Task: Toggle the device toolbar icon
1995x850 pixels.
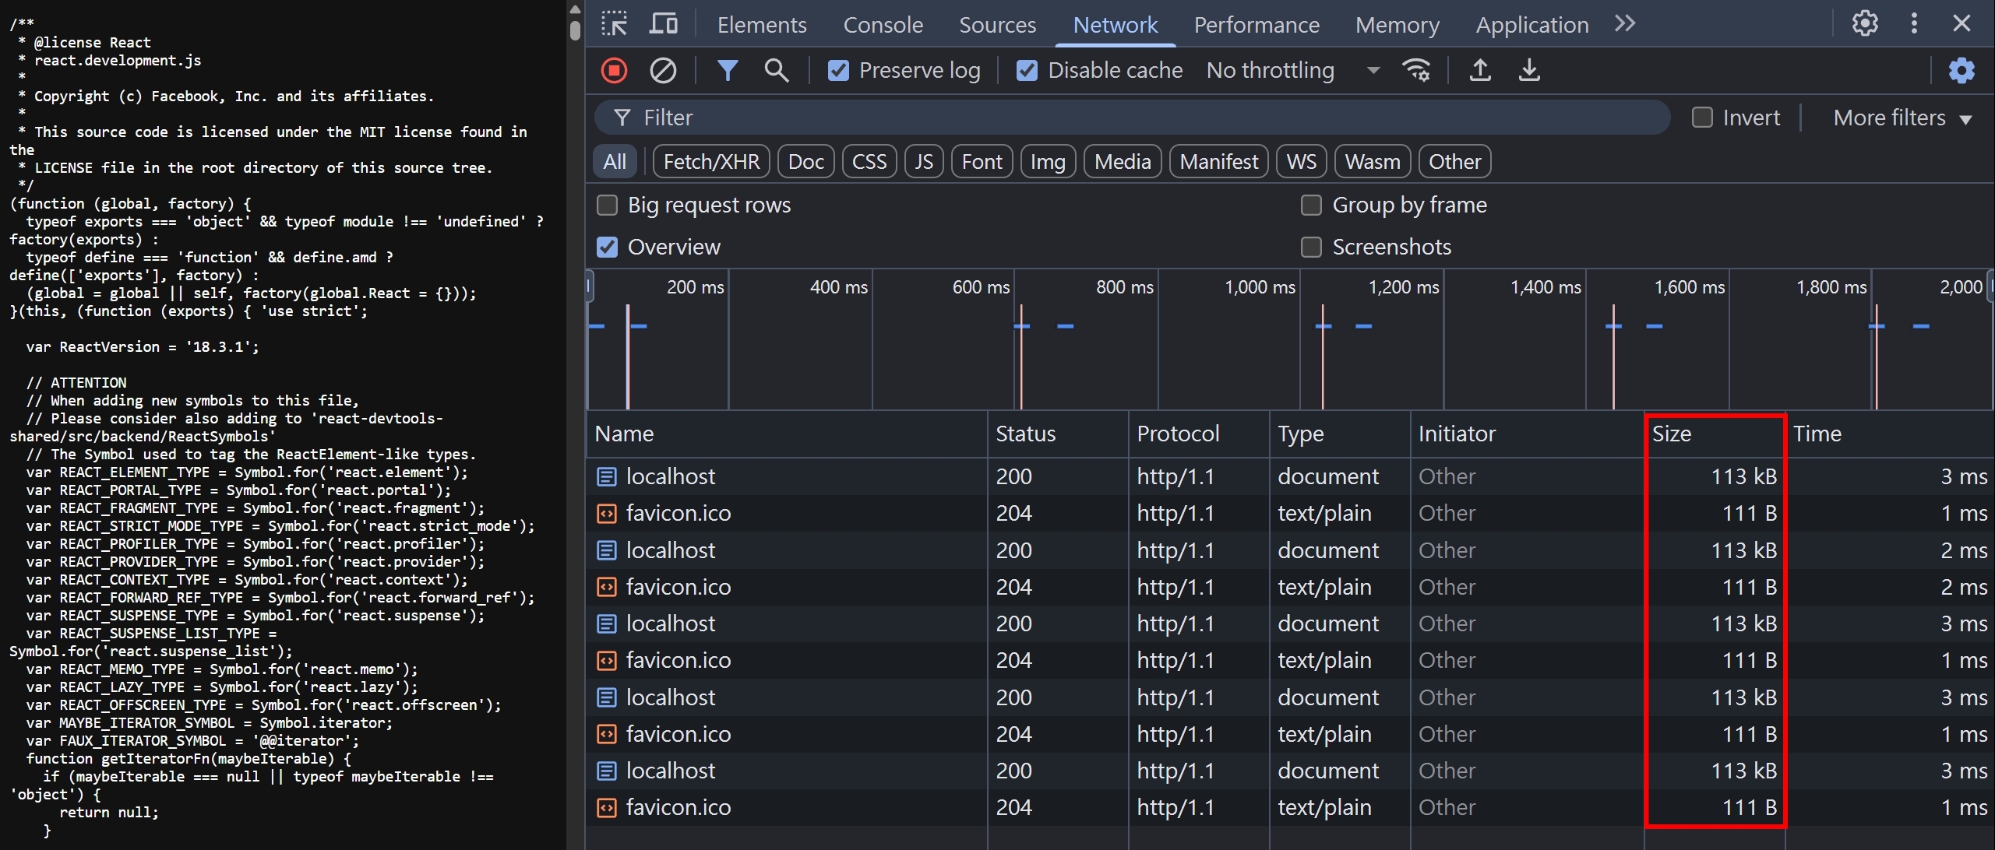Action: coord(663,24)
